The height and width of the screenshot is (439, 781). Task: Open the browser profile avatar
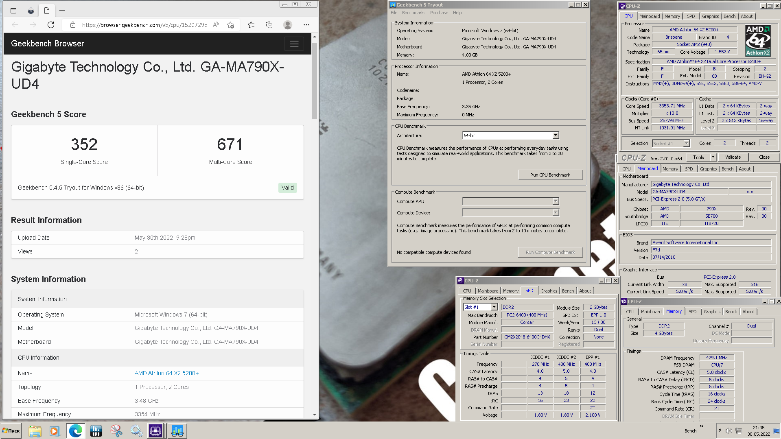click(288, 25)
